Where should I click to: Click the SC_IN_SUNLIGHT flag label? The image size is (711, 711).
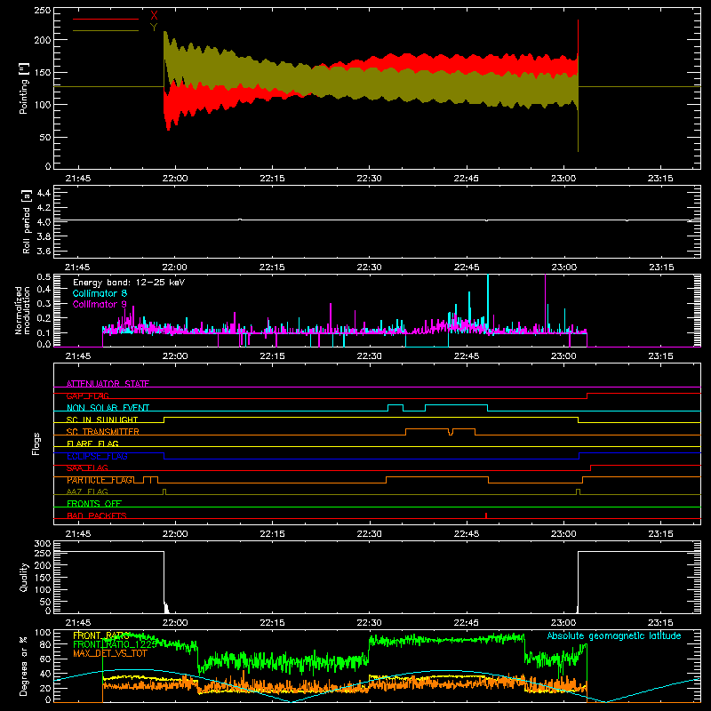(x=102, y=419)
